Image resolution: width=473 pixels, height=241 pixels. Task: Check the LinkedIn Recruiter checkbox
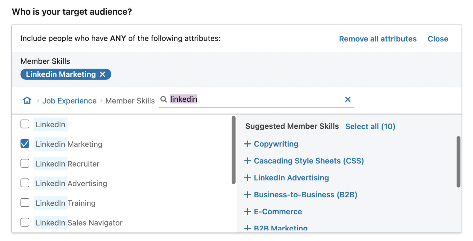coord(25,163)
